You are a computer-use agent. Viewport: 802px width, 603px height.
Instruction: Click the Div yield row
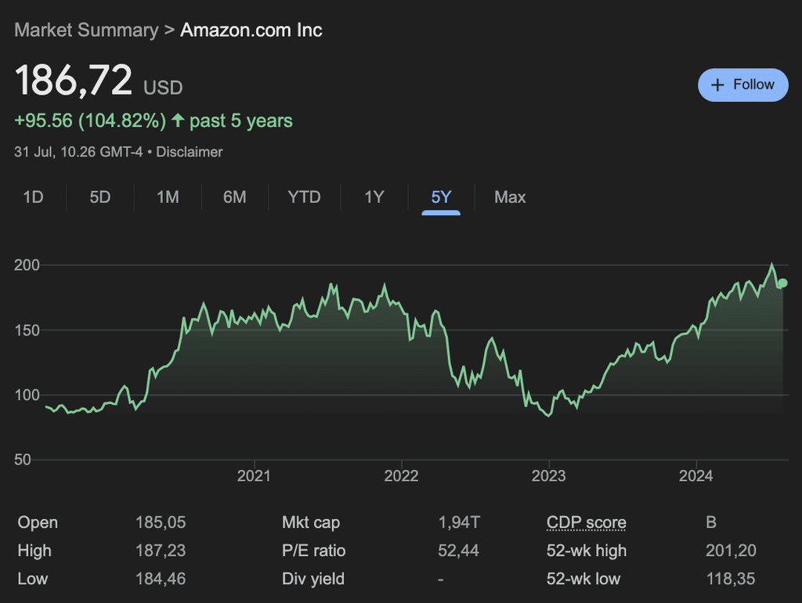313,579
